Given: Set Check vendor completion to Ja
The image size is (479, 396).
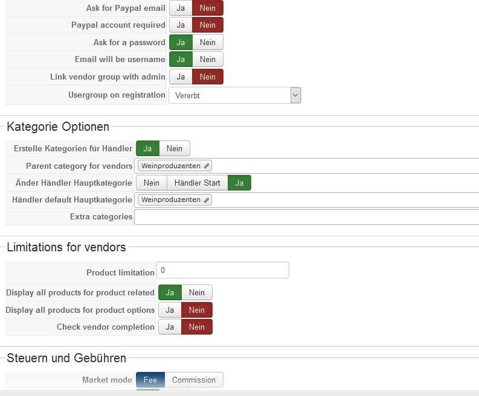Looking at the screenshot, I should tap(170, 327).
